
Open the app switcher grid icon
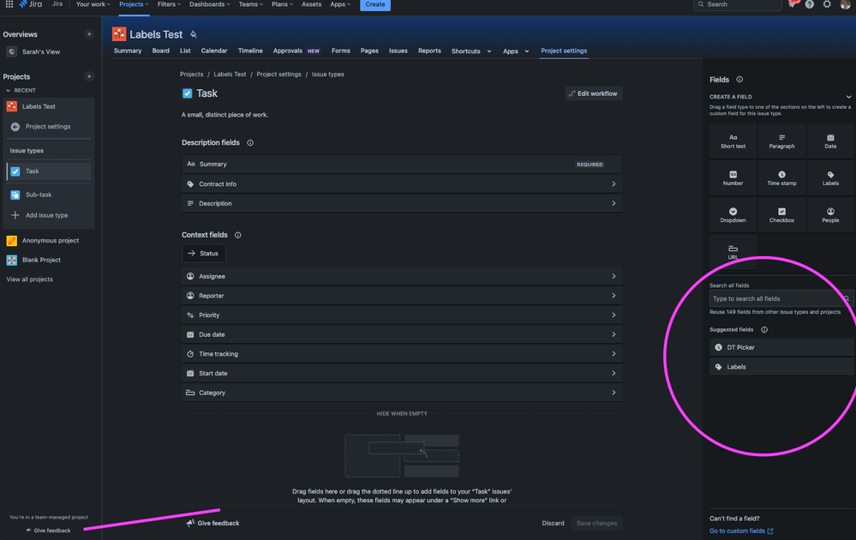pyautogui.click(x=9, y=3)
